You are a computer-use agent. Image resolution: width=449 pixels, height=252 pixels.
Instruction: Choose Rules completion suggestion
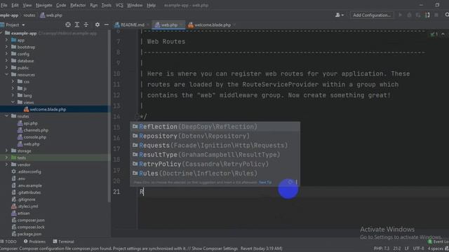pos(215,174)
